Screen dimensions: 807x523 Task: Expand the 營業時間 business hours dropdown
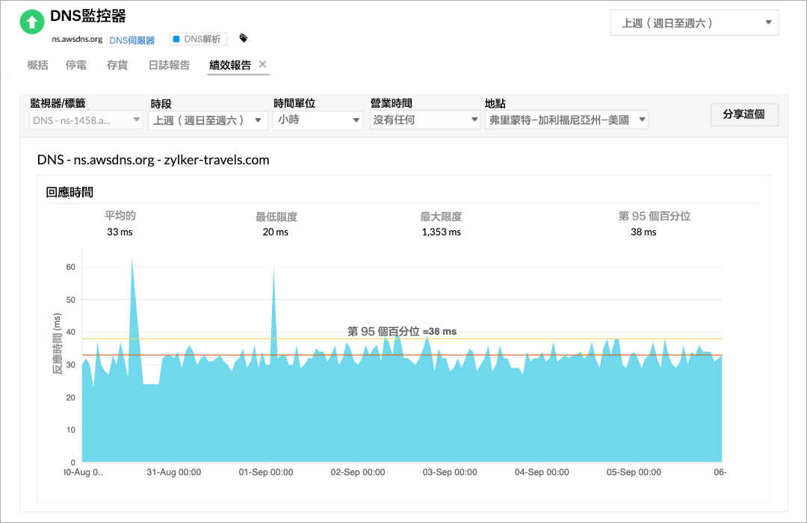424,119
